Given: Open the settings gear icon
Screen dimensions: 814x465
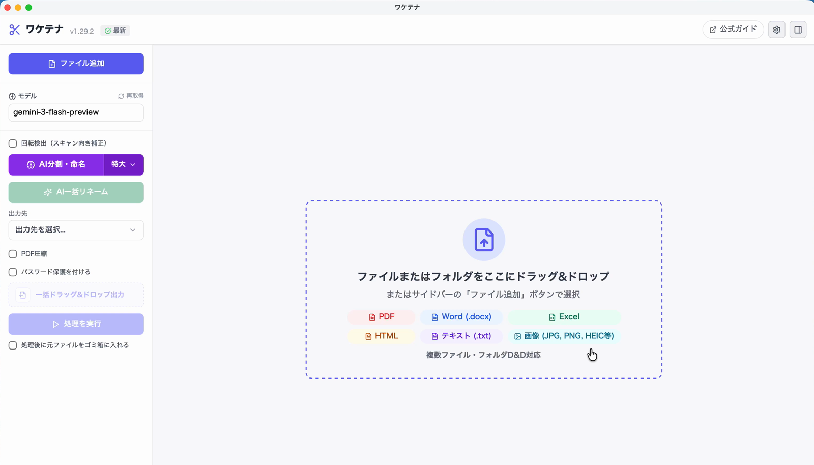Looking at the screenshot, I should click(777, 30).
